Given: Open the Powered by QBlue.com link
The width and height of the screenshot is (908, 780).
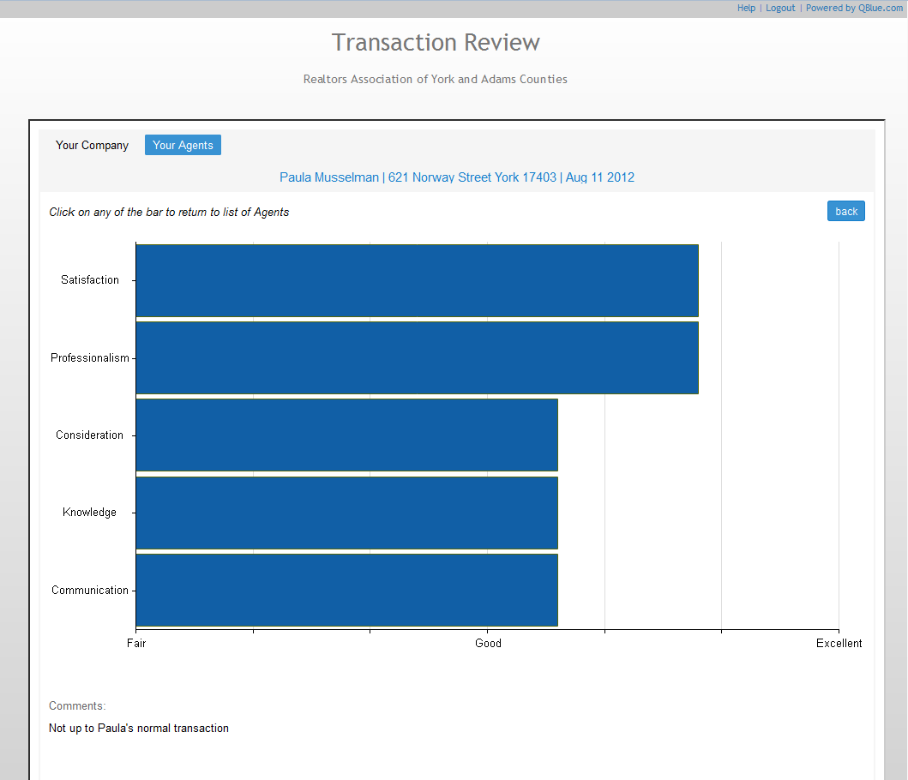Looking at the screenshot, I should tap(854, 8).
